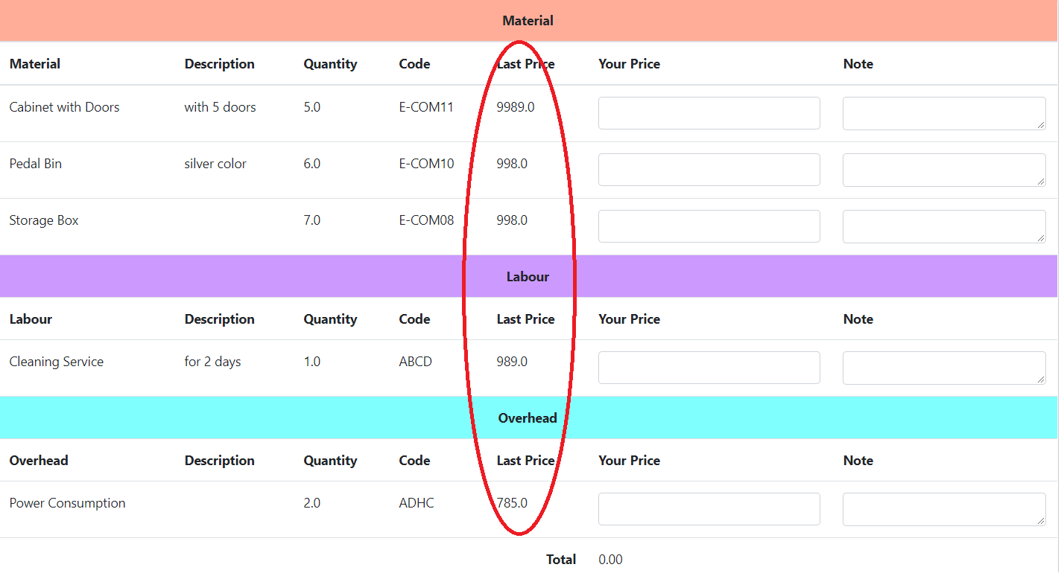Click the cyan Overhead section header

(528, 418)
